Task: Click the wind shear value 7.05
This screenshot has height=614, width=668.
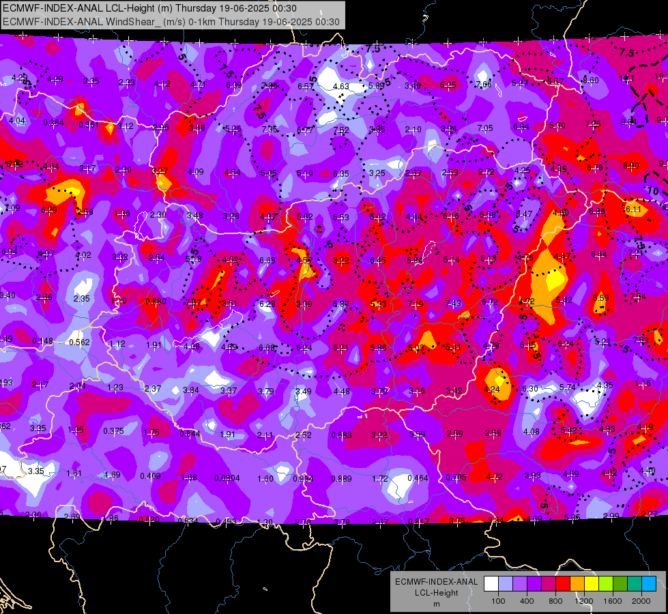Action: tap(485, 128)
